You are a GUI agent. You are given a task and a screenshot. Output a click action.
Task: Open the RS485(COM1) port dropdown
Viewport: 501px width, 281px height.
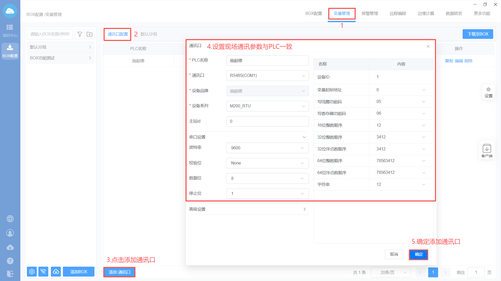click(x=267, y=76)
